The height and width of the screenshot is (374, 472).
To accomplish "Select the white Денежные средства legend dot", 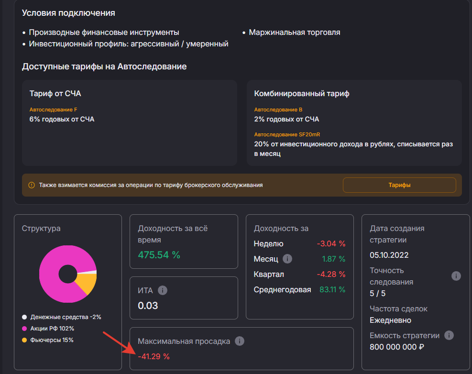I will 24,317.
